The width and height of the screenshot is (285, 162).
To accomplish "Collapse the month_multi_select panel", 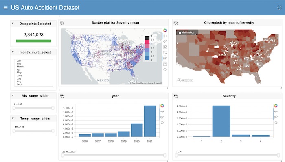I will 13,52.
